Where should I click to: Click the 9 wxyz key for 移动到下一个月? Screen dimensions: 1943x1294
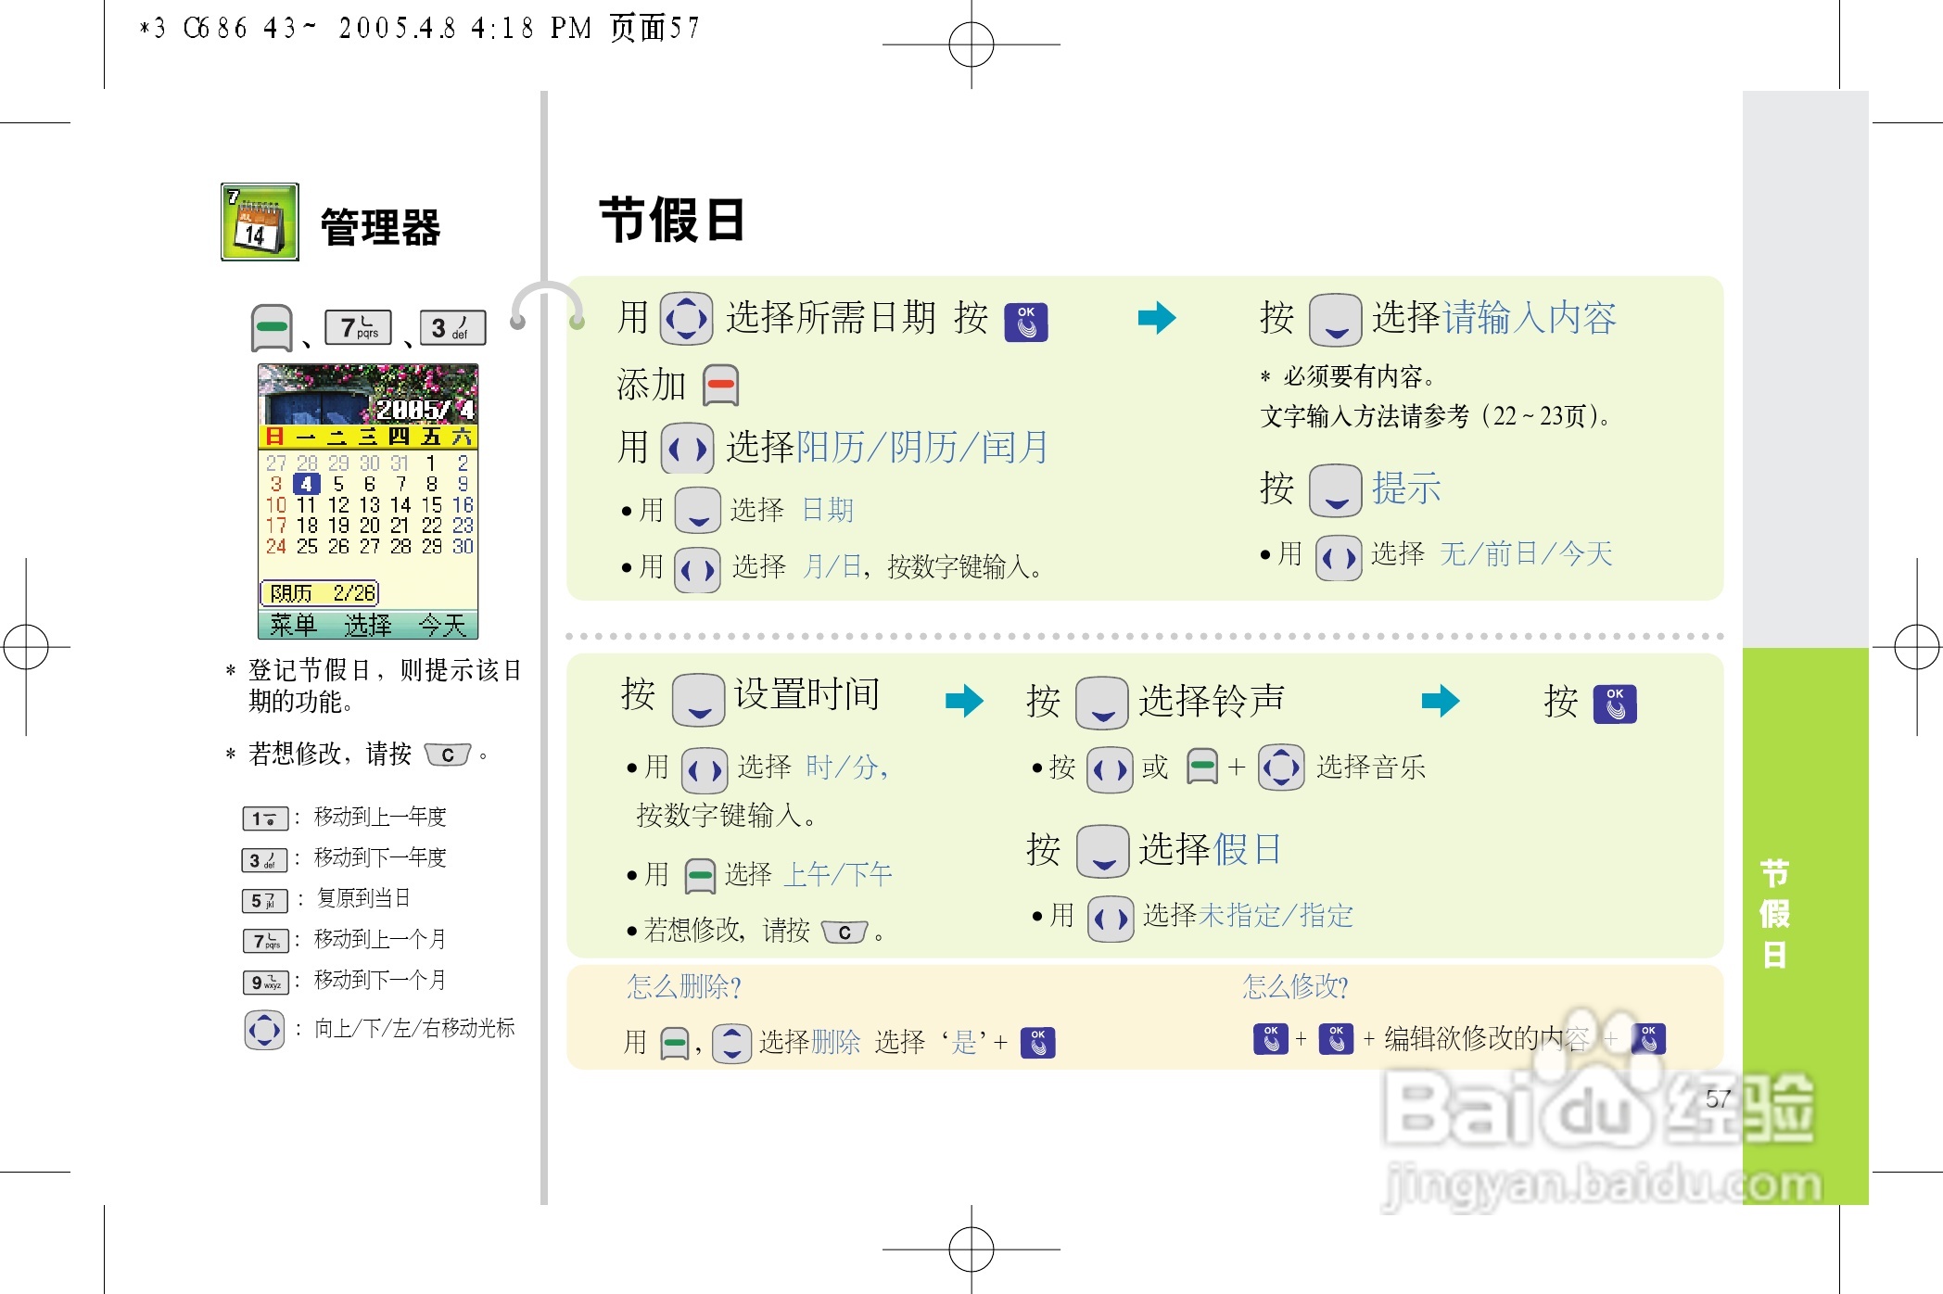pos(265,982)
